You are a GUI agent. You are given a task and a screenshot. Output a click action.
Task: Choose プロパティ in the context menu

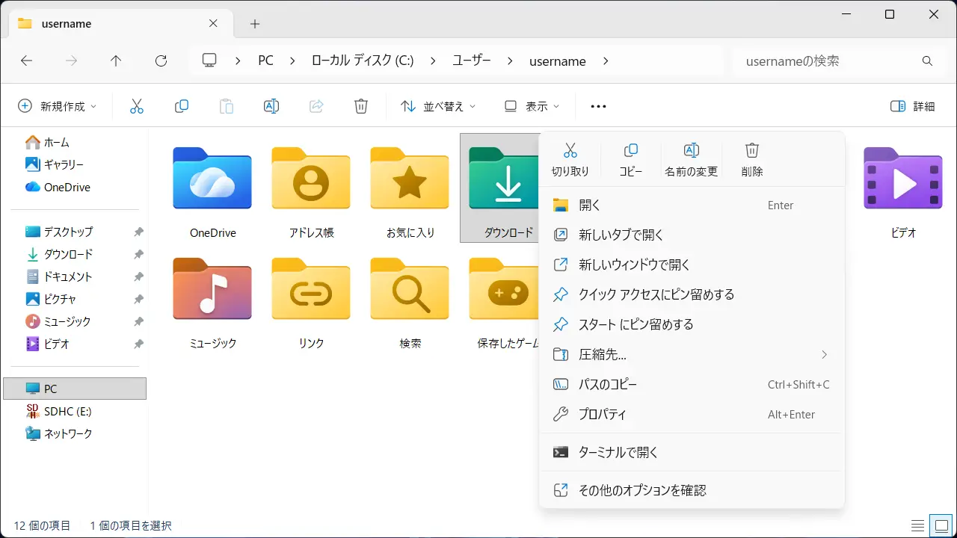602,414
